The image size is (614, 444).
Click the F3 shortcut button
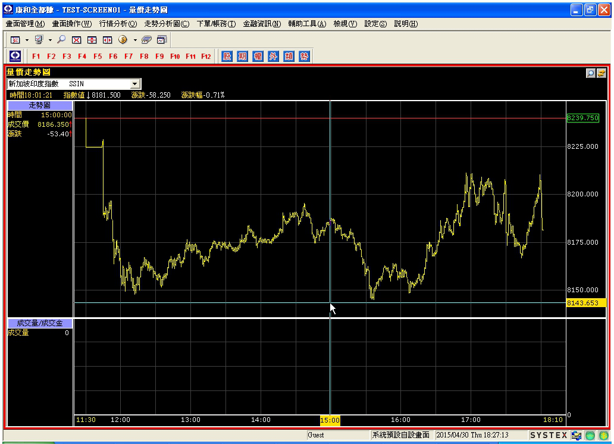tap(67, 57)
